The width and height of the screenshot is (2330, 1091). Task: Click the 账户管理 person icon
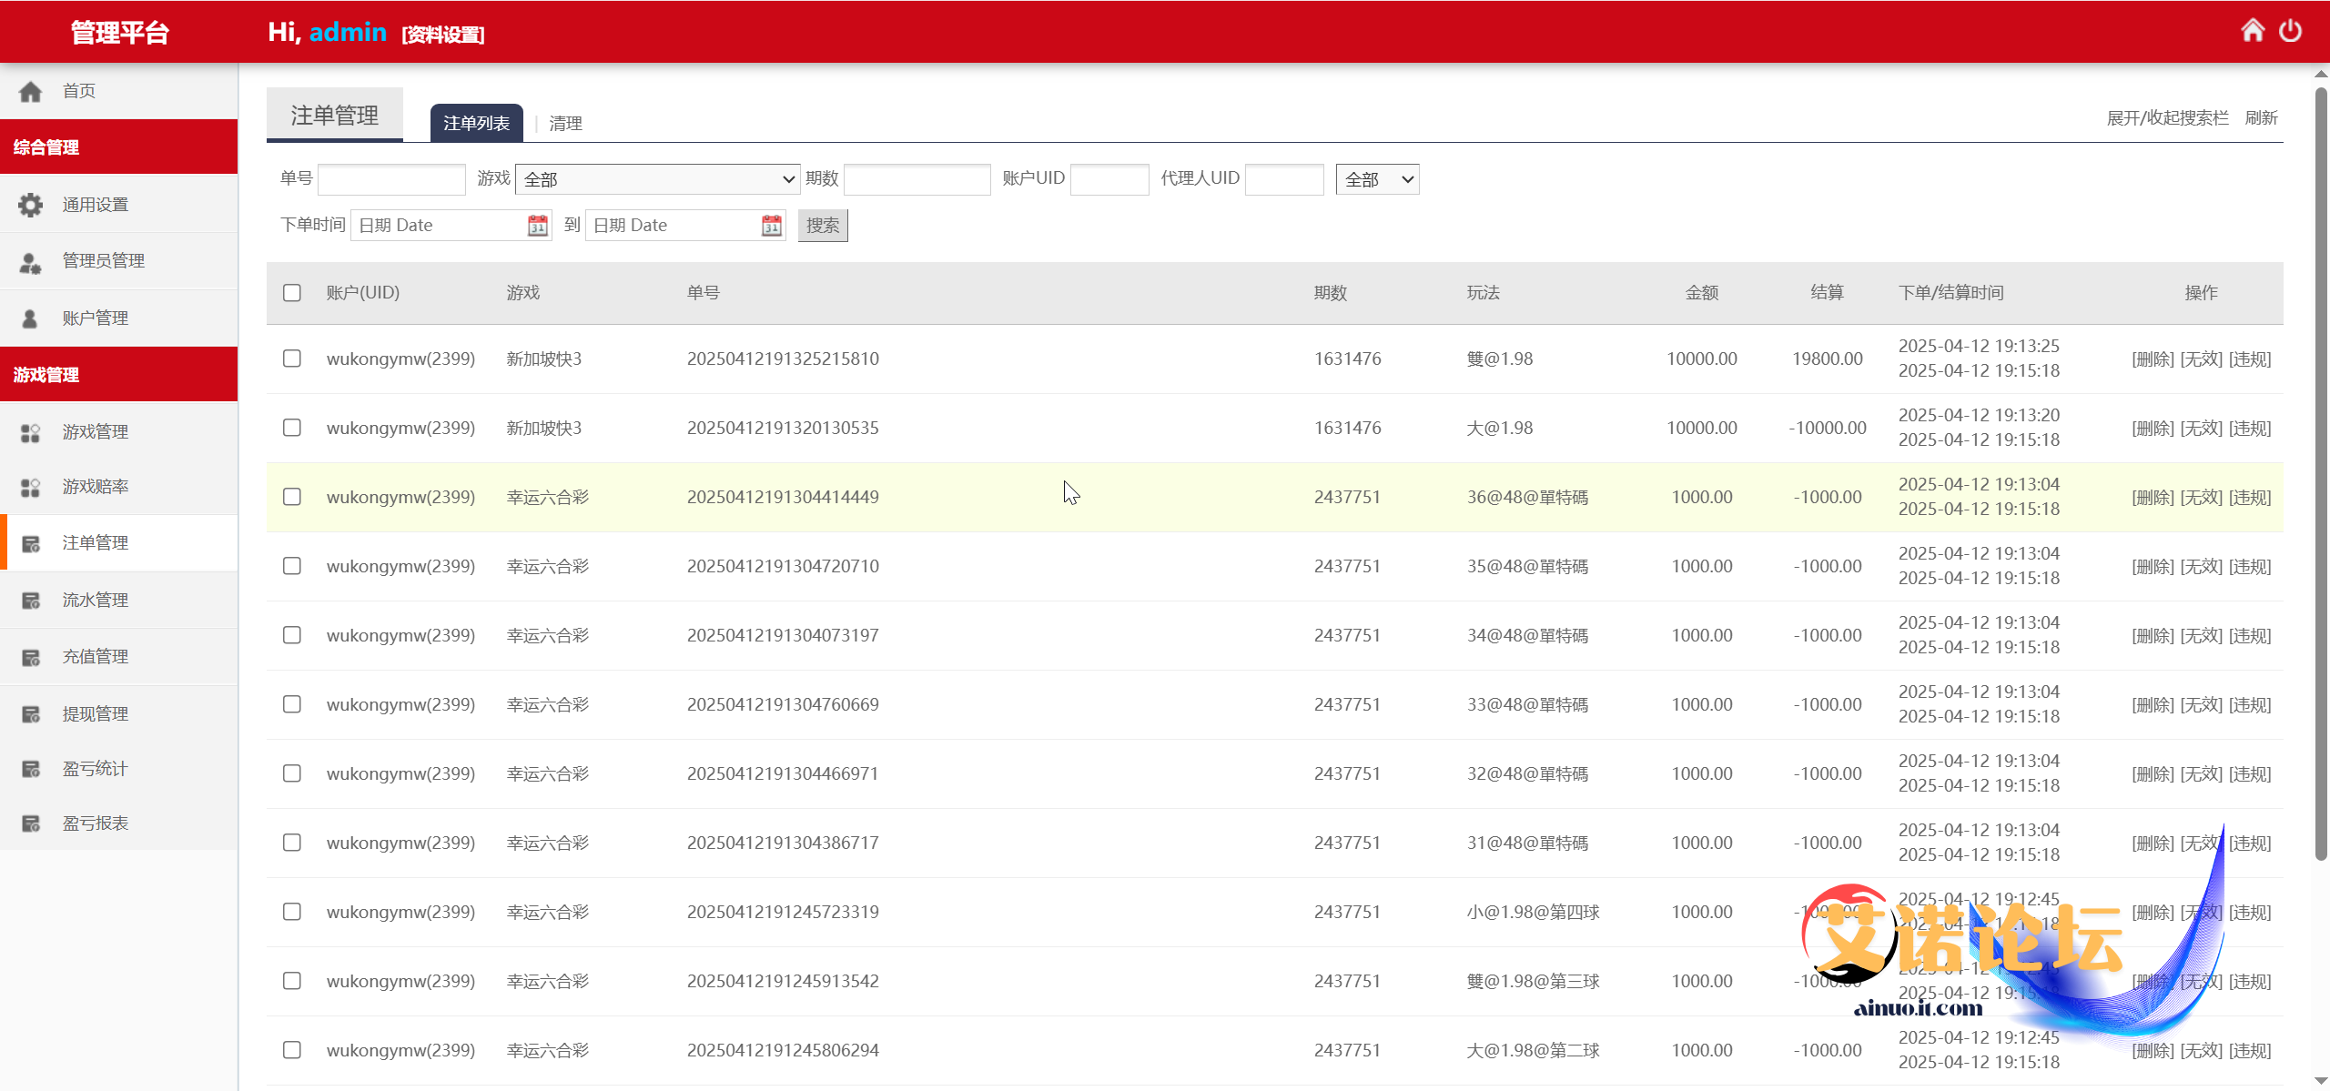pyautogui.click(x=30, y=318)
